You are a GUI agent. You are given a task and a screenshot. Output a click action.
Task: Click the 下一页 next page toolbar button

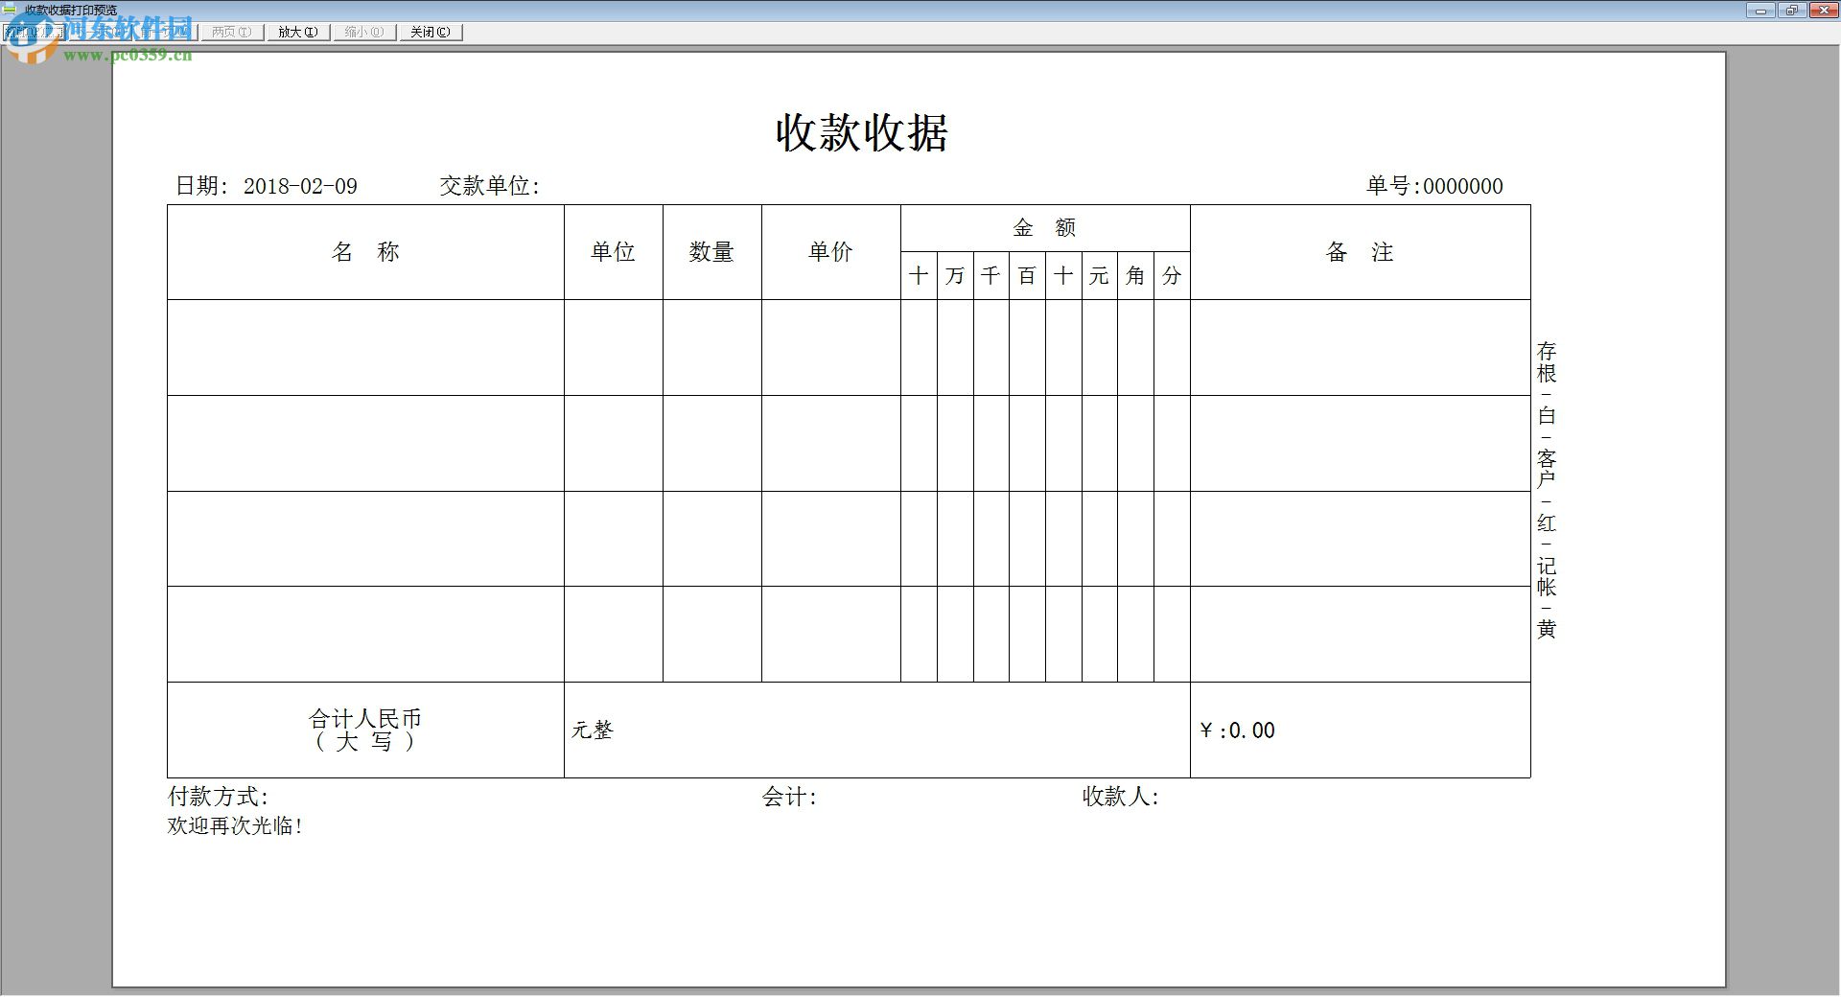(99, 32)
